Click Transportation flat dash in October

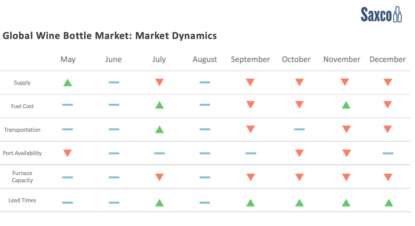pos(299,129)
